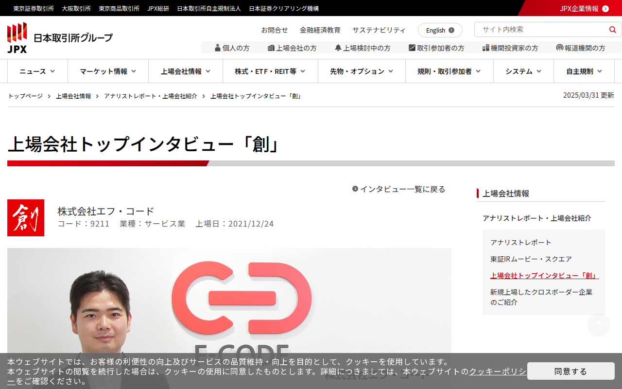This screenshot has width=622, height=389.
Task: Expand the 自主規制 menu
Action: click(x=584, y=71)
